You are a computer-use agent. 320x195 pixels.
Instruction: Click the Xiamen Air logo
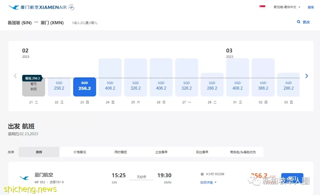41,7
